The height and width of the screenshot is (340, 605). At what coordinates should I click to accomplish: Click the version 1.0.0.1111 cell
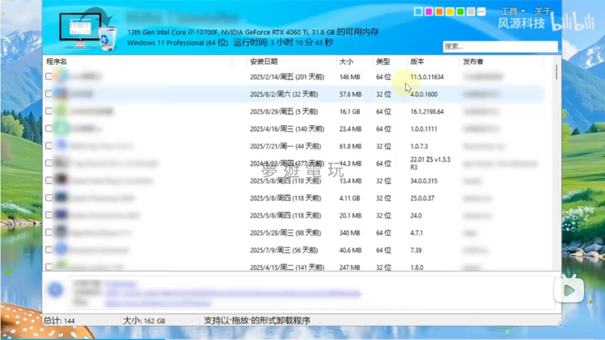tap(423, 129)
